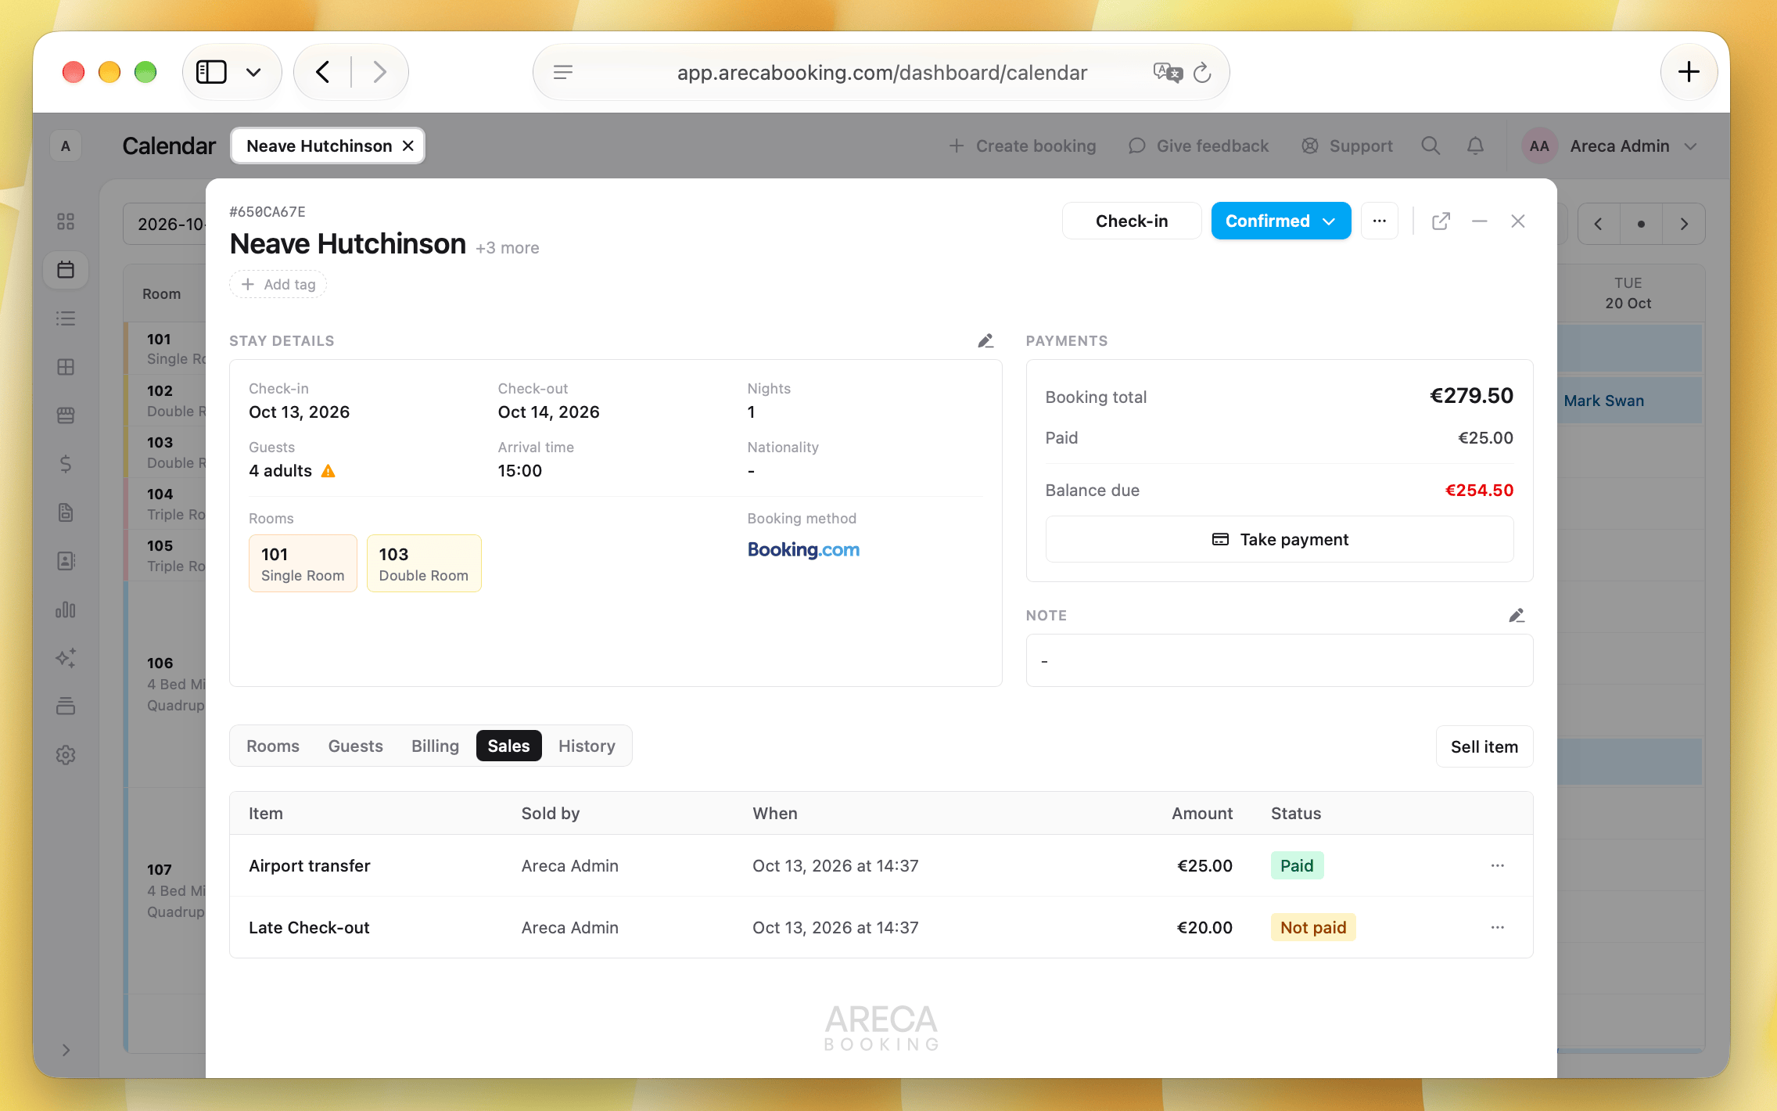Click the Check-in button
The image size is (1777, 1111).
click(1132, 221)
